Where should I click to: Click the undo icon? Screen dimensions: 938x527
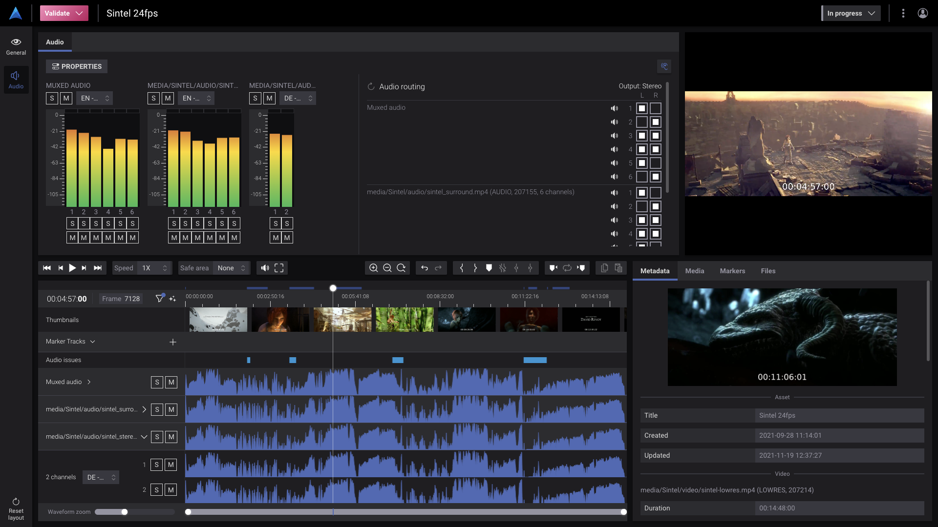(424, 268)
